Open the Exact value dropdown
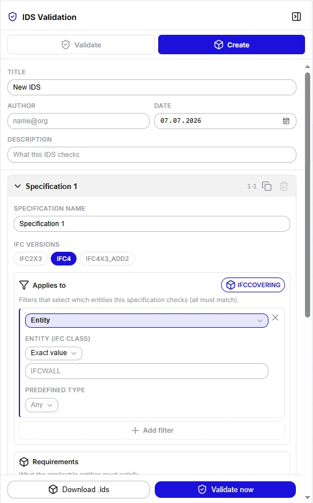This screenshot has width=313, height=503. click(x=54, y=353)
